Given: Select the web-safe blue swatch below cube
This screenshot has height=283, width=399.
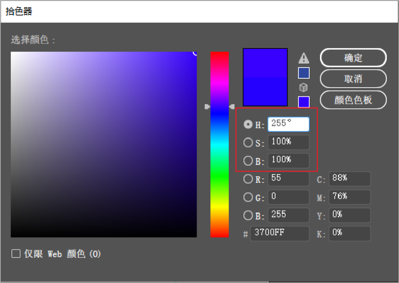Looking at the screenshot, I should (x=304, y=102).
